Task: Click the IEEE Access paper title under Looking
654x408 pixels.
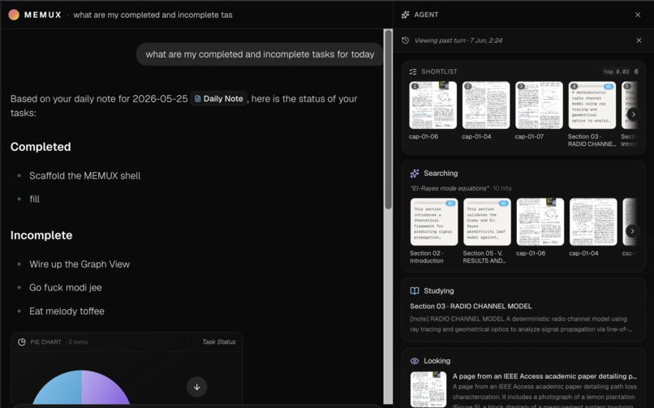Action: 544,376
